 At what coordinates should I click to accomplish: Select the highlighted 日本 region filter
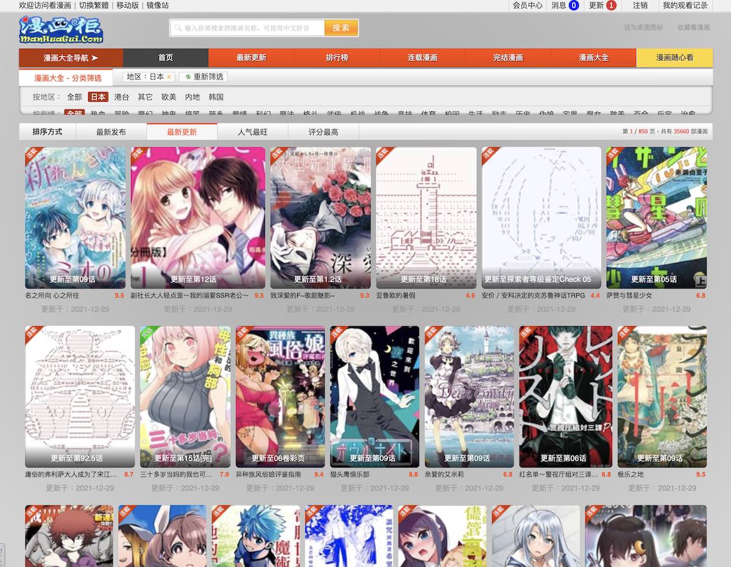97,97
